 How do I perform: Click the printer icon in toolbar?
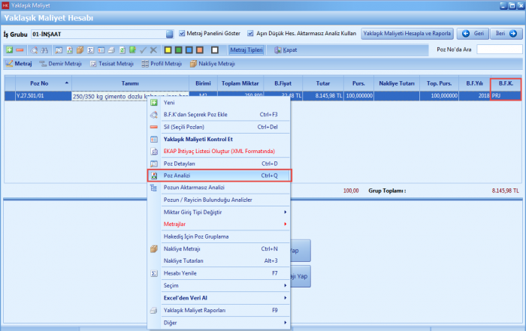coord(111,50)
